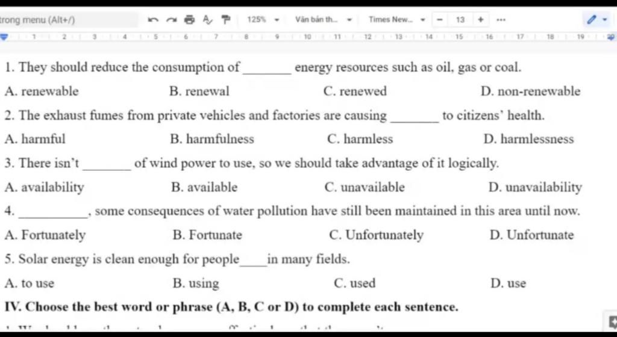617x337 pixels.
Task: Click answer 'B. renewal'
Action: (199, 91)
